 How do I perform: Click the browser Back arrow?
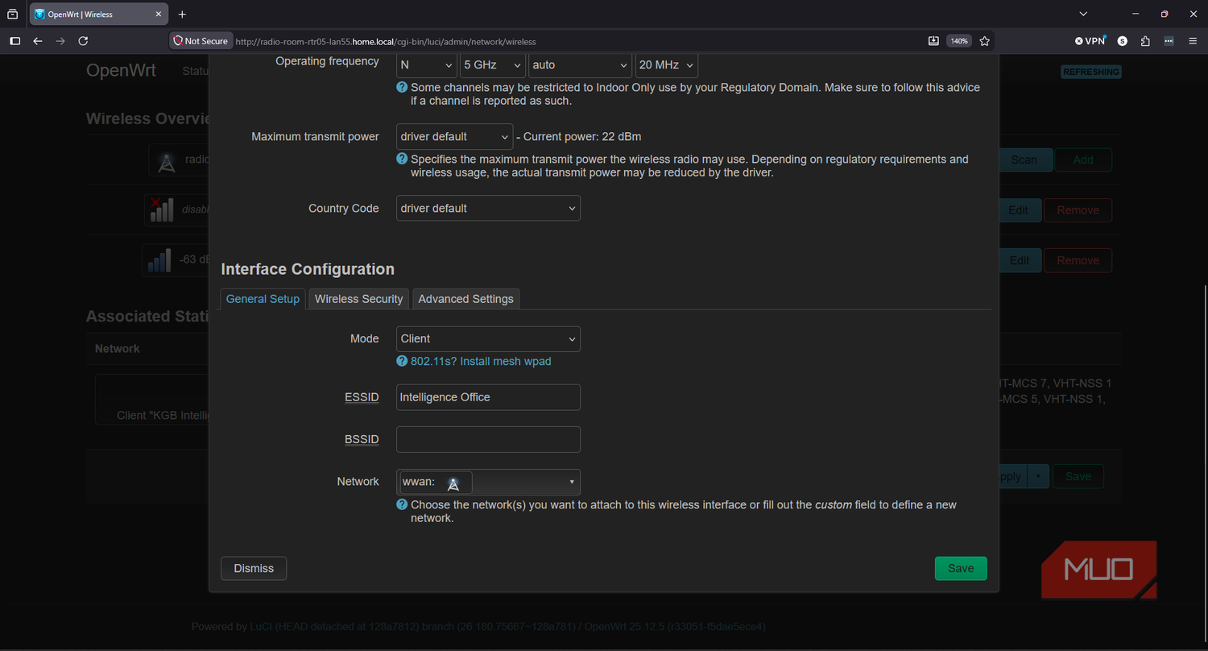pyautogui.click(x=37, y=41)
